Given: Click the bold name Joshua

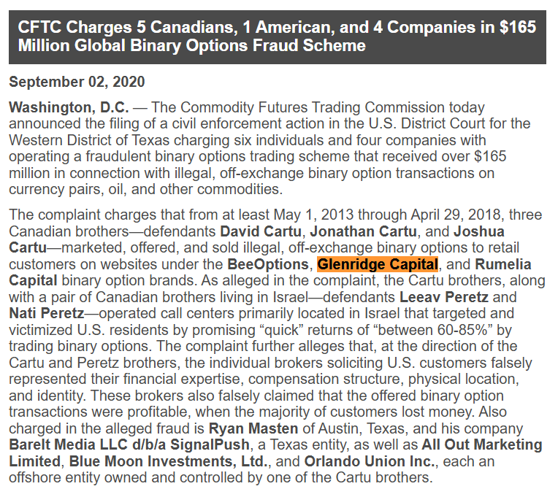Looking at the screenshot, I should coord(479,231).
